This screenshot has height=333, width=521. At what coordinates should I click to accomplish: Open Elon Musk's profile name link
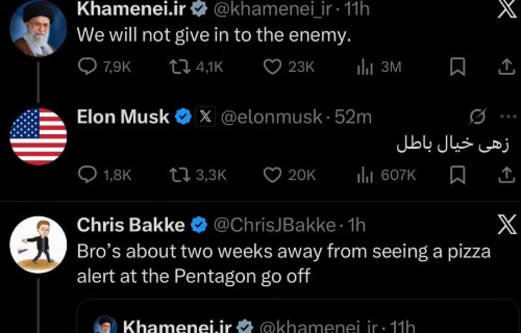(x=123, y=117)
